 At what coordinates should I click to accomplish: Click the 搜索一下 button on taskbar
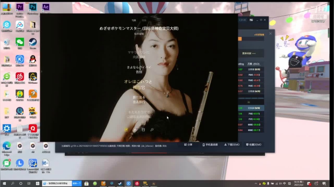click(77, 183)
